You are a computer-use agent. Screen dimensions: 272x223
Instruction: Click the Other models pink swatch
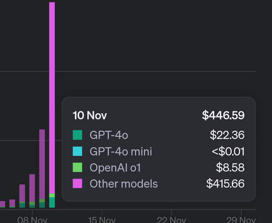(x=77, y=183)
